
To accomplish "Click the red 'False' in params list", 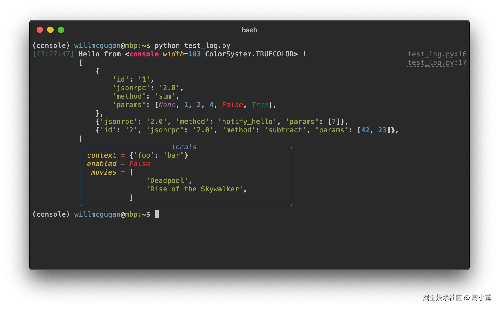I will [232, 105].
